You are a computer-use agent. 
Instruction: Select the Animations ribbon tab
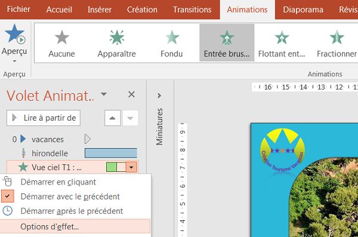pos(247,10)
